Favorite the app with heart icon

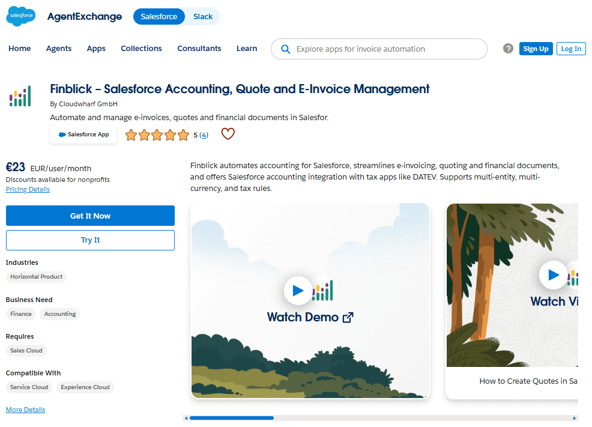coord(228,134)
